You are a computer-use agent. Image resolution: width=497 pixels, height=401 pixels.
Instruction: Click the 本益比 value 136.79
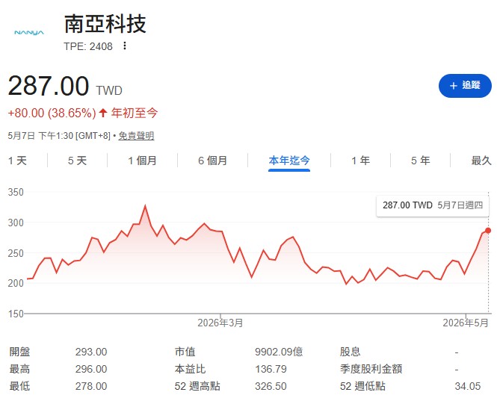pos(271,369)
